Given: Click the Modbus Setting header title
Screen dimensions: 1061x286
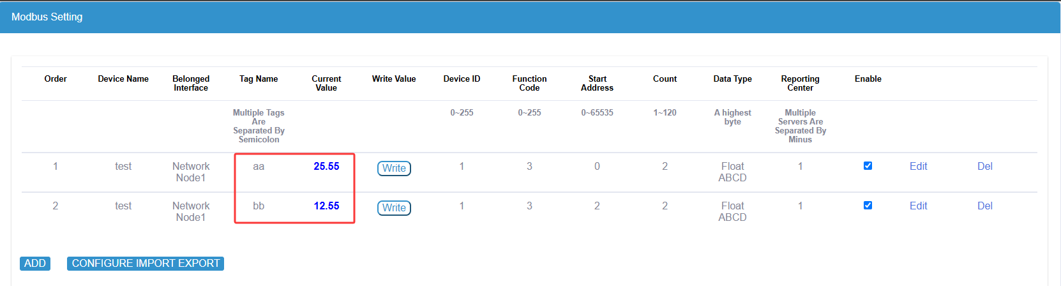Looking at the screenshot, I should 47,17.
